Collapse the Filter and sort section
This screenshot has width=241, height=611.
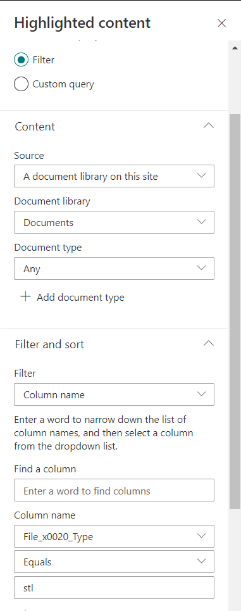pos(209,344)
